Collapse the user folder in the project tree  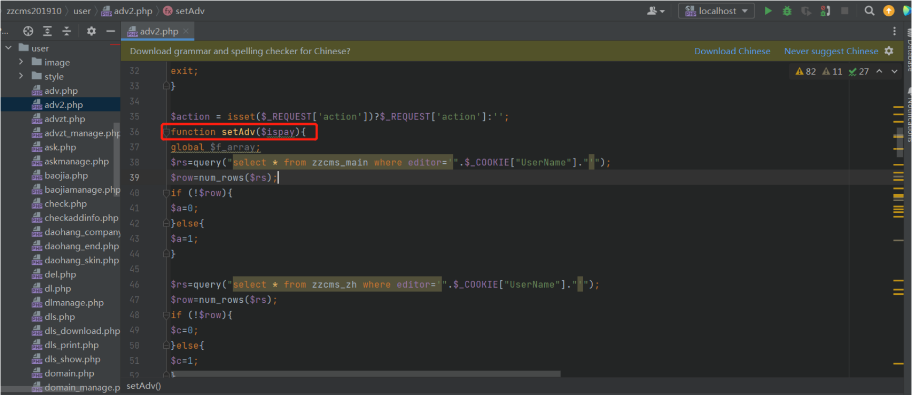point(8,48)
